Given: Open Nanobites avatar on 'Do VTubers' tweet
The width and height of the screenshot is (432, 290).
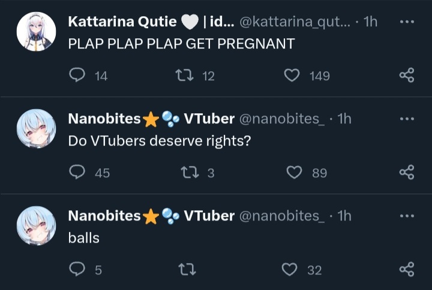Looking at the screenshot, I should [x=36, y=128].
